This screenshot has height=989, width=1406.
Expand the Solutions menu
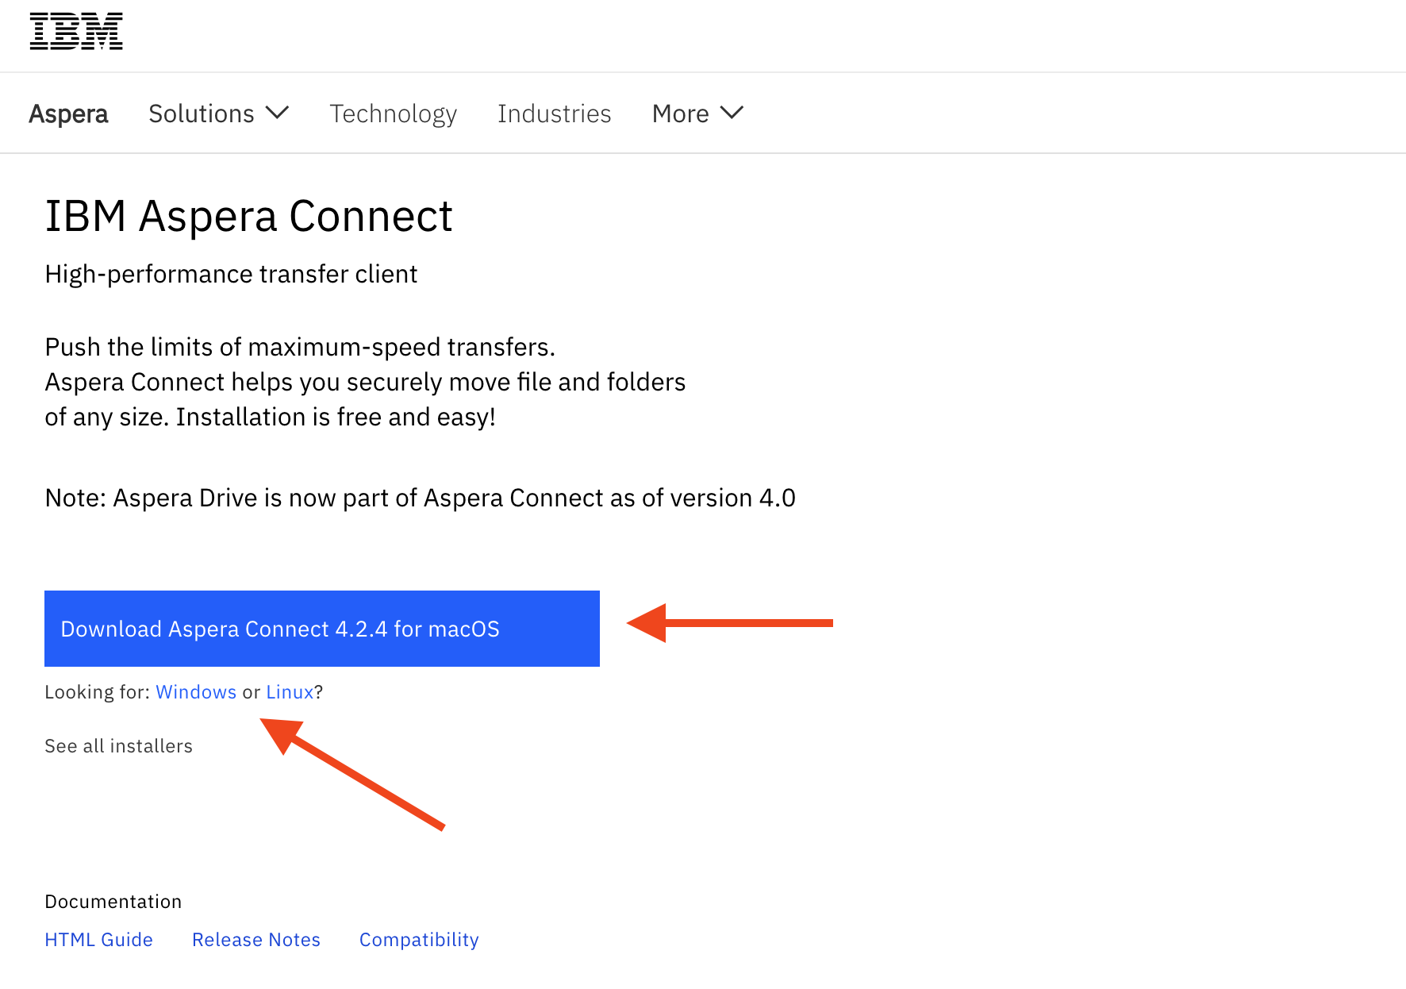(x=218, y=114)
